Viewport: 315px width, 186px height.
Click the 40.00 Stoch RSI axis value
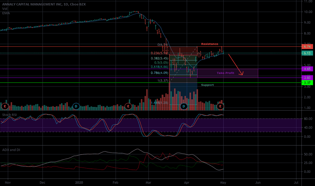click(308, 127)
